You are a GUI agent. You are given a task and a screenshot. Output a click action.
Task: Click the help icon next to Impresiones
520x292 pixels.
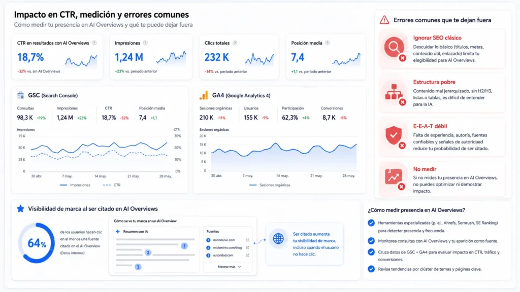[x=145, y=43]
